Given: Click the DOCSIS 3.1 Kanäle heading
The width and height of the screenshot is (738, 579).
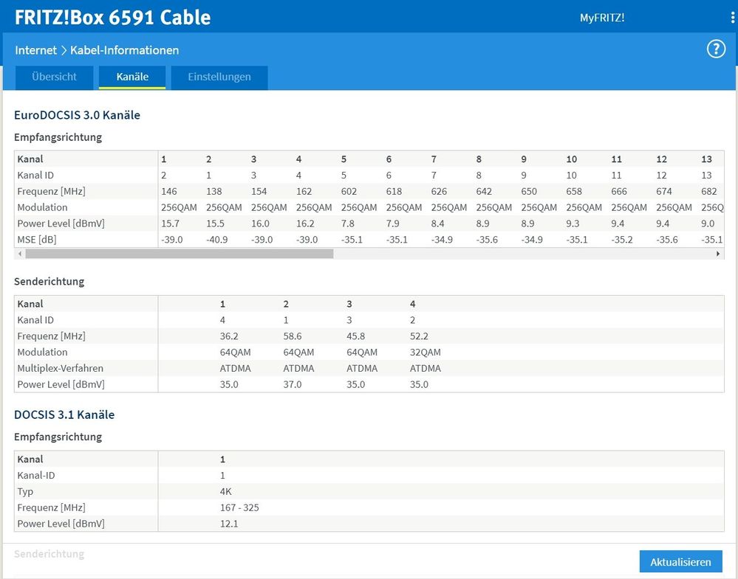Looking at the screenshot, I should tap(64, 415).
